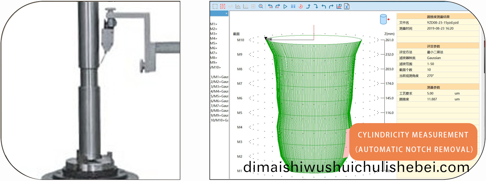Select the 'M9>' row in list
This screenshot has width=486, height=181.
[x=213, y=62]
